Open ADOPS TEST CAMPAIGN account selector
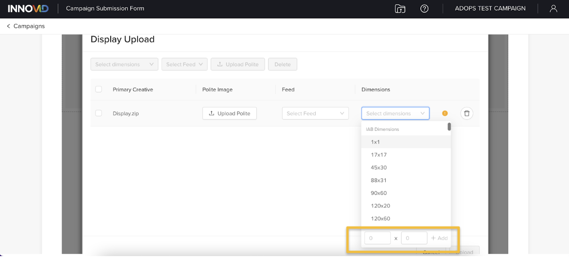The width and height of the screenshot is (569, 257). click(490, 9)
